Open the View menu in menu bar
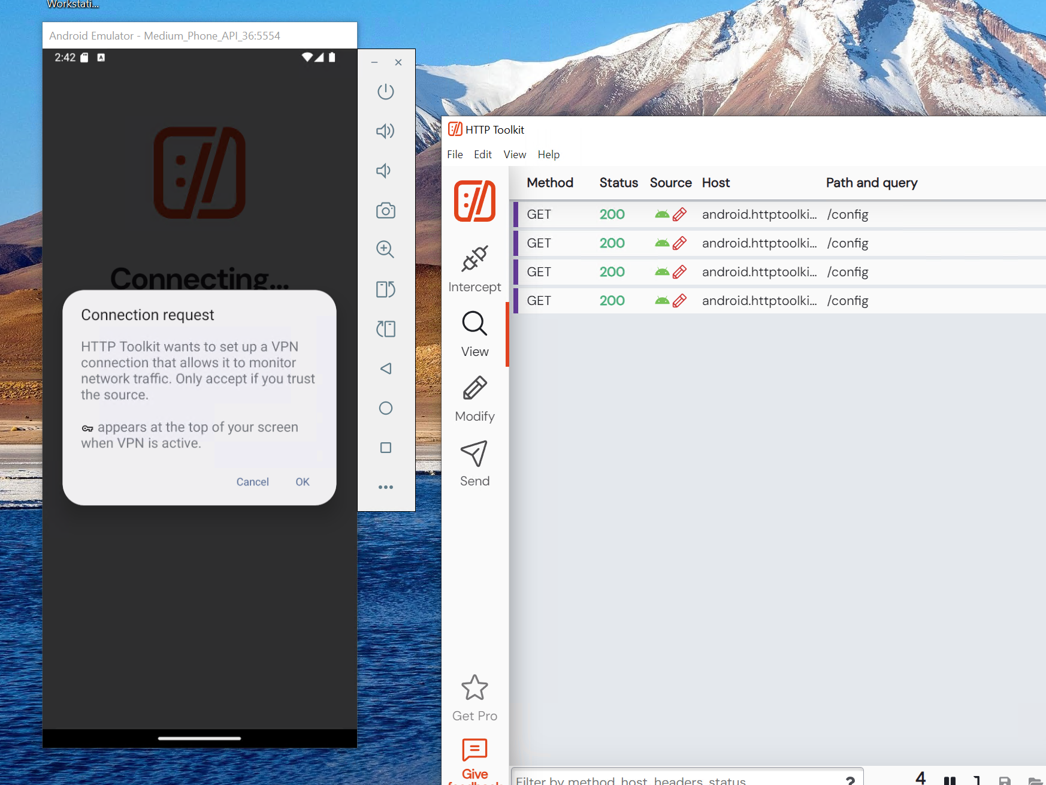This screenshot has width=1046, height=785. click(x=515, y=155)
